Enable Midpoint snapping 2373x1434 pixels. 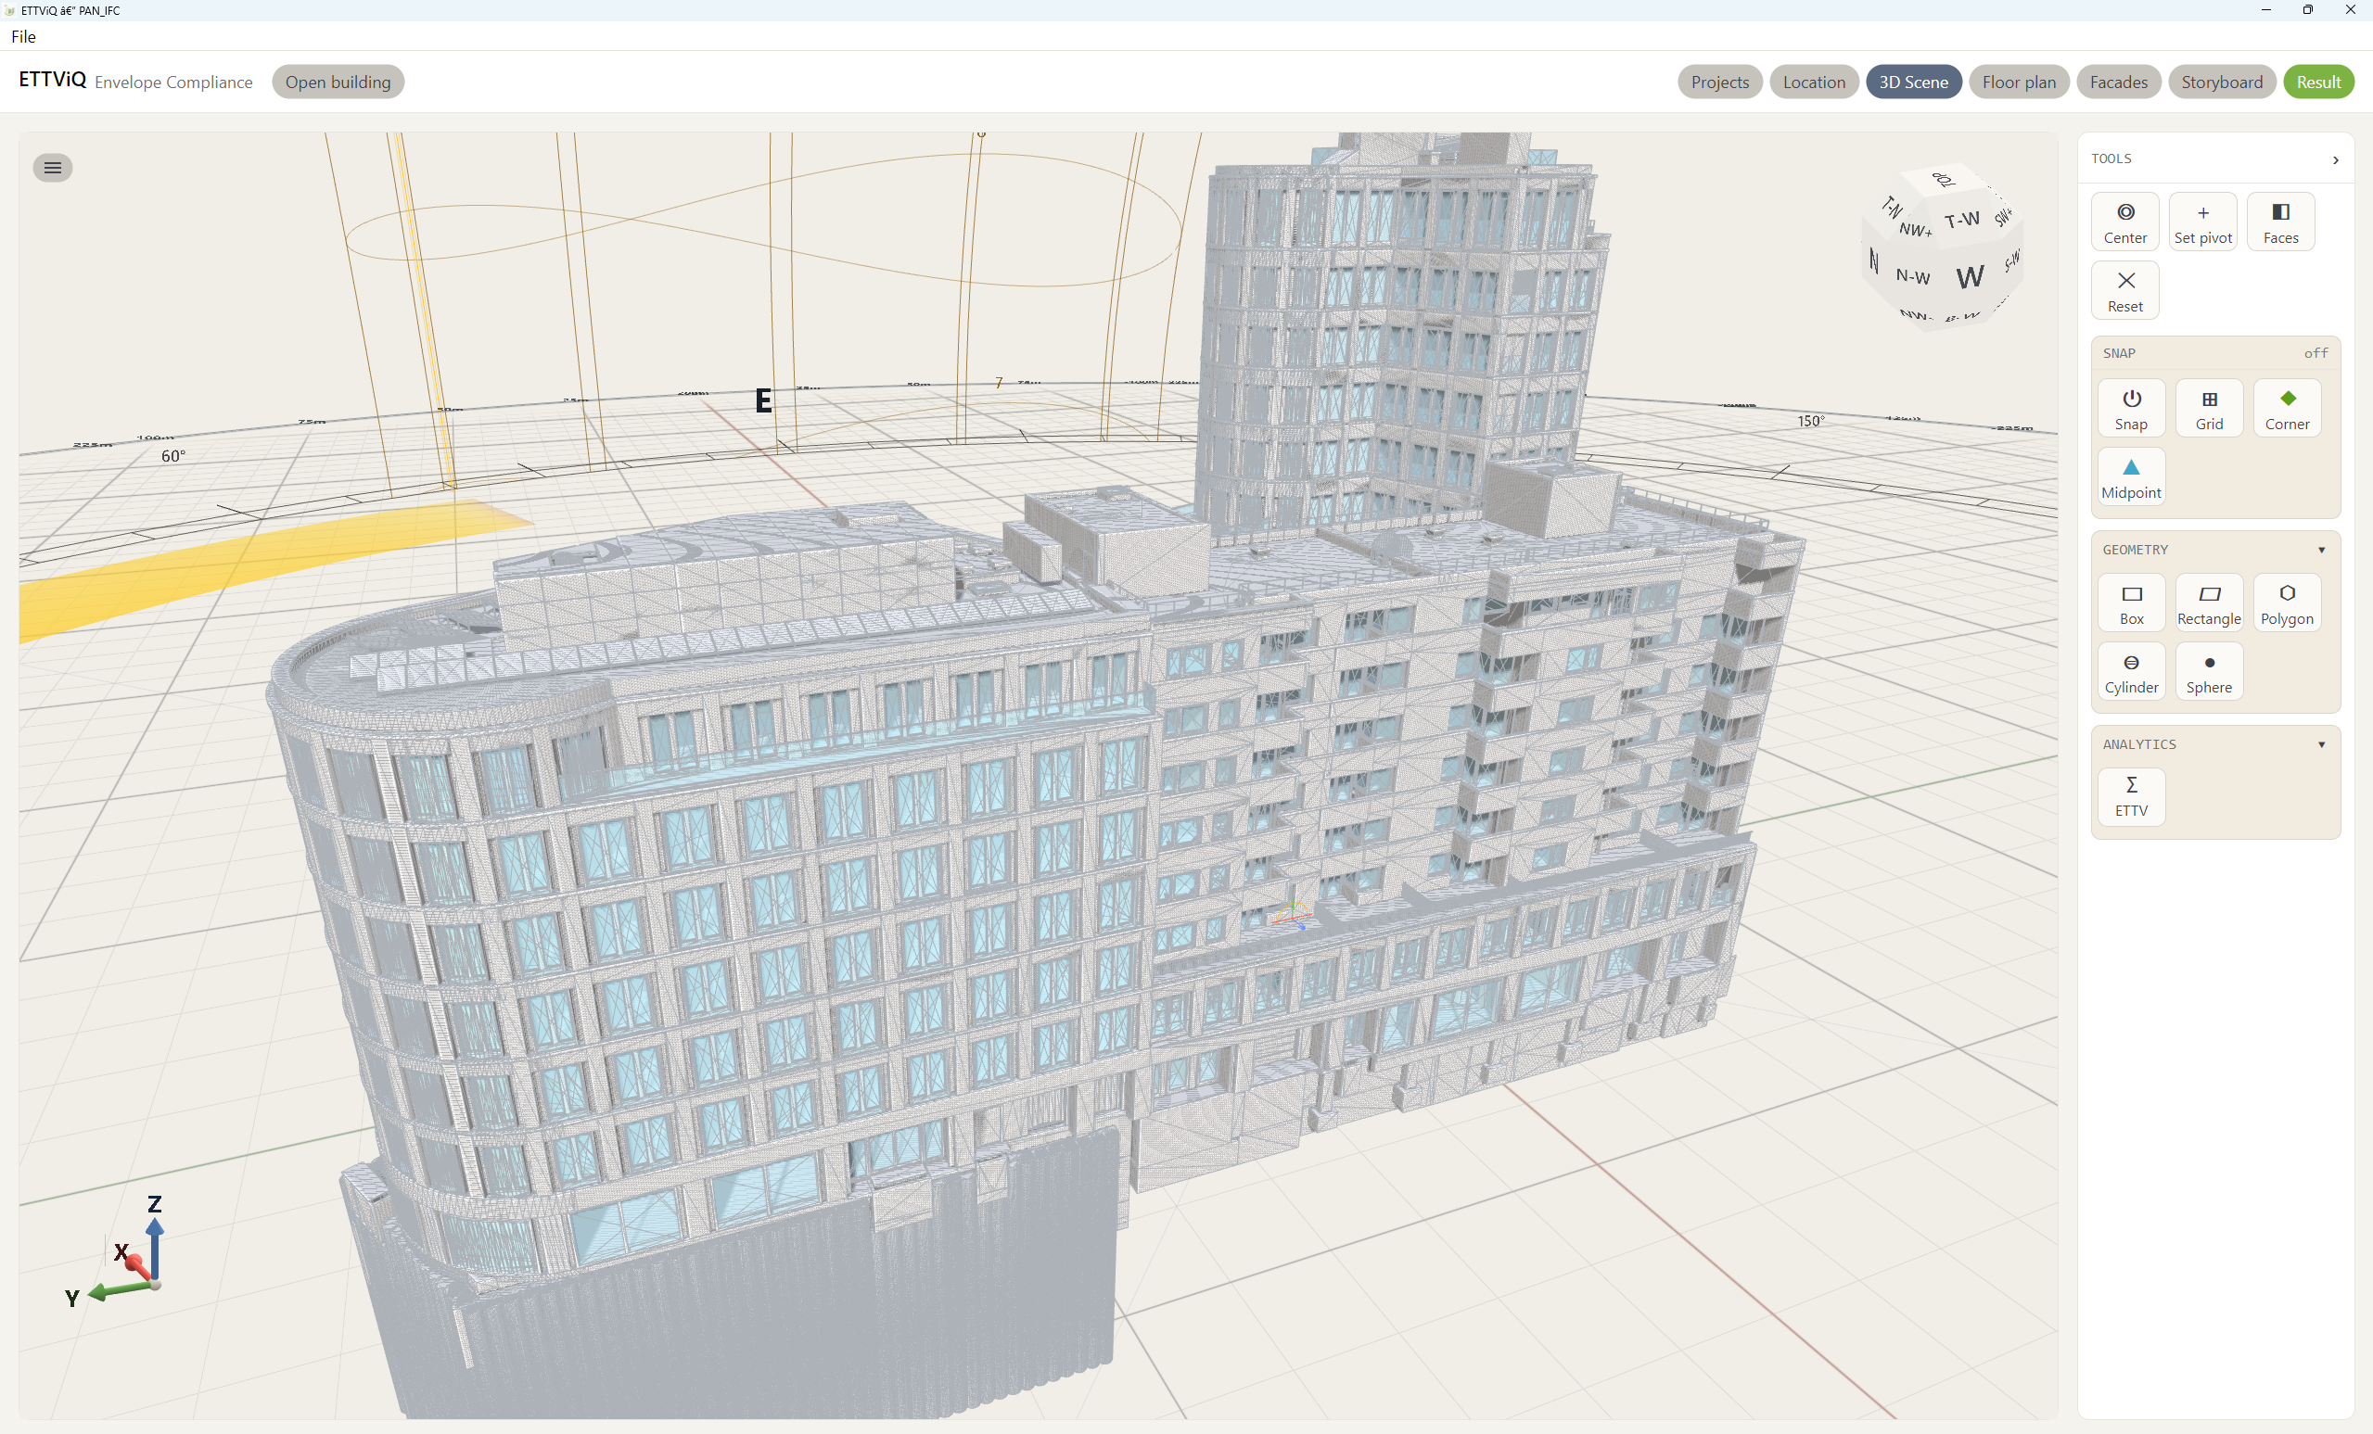(2131, 477)
